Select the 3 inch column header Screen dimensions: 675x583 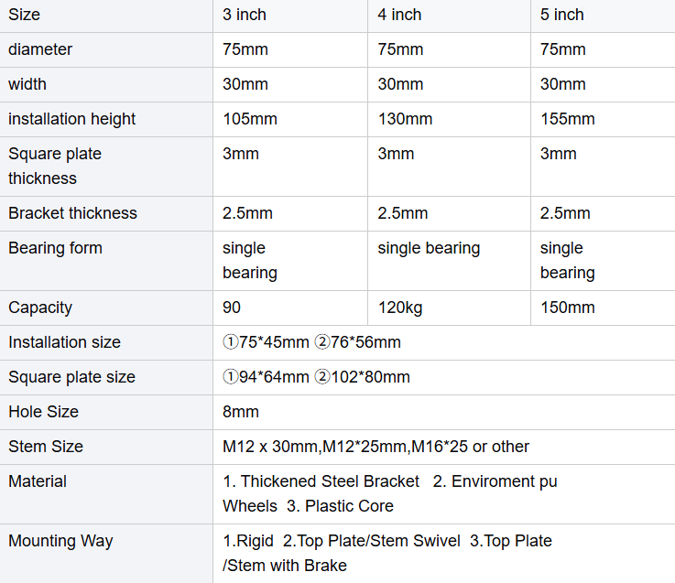click(x=290, y=16)
